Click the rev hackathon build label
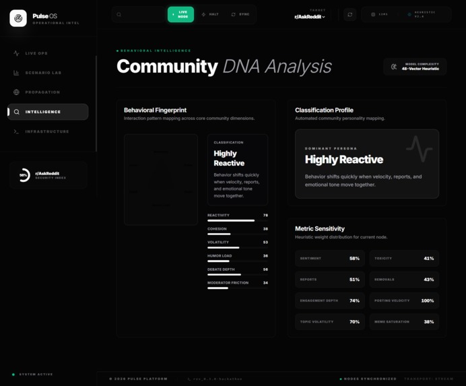466x386 pixels. point(215,379)
